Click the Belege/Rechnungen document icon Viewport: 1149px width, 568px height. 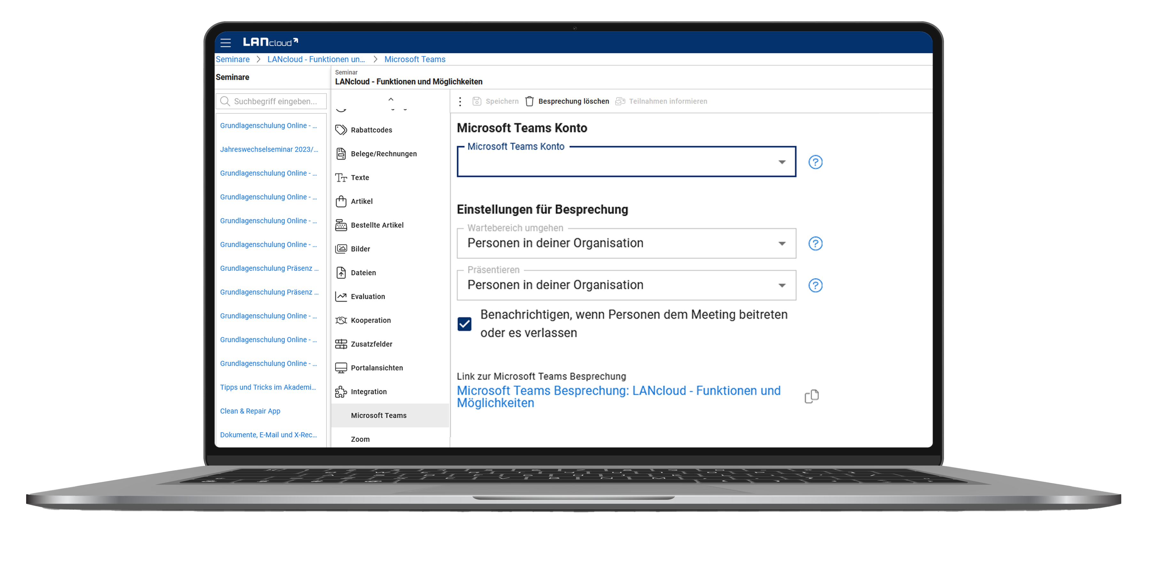(x=341, y=153)
